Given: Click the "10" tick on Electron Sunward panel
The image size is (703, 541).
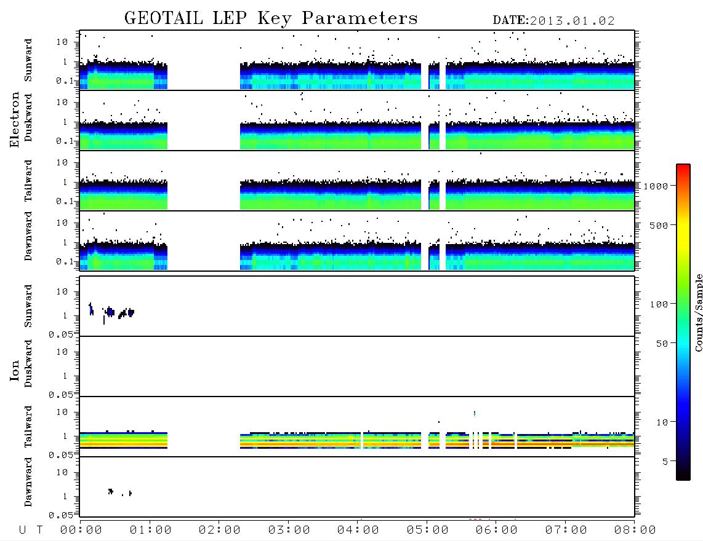Looking at the screenshot, I should click(62, 42).
